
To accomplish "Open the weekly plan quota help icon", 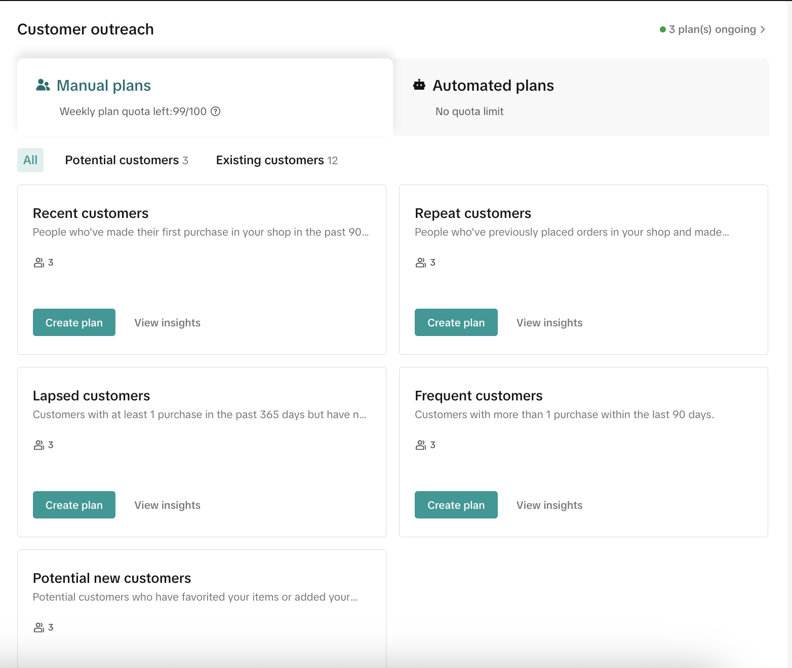I will 216,112.
